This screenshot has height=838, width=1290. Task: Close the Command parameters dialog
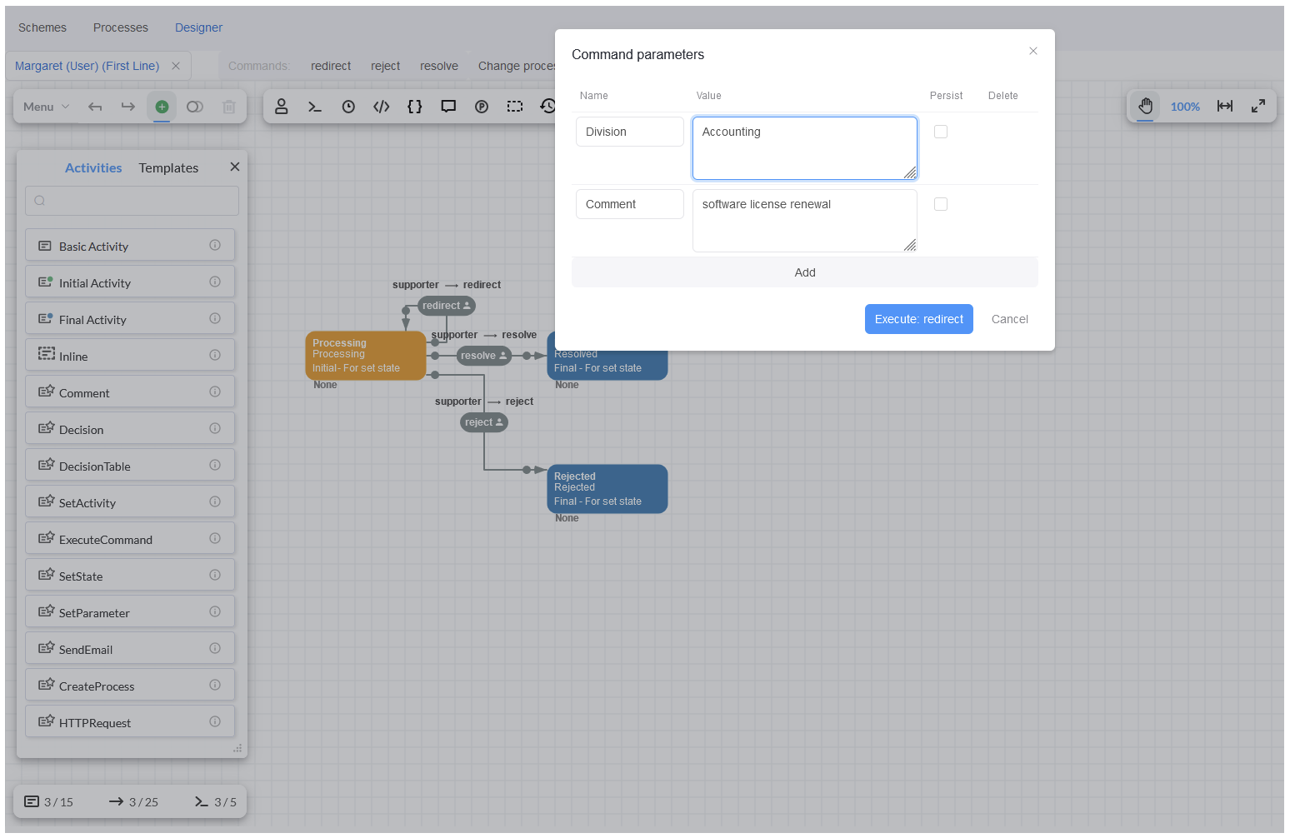pos(1033,51)
